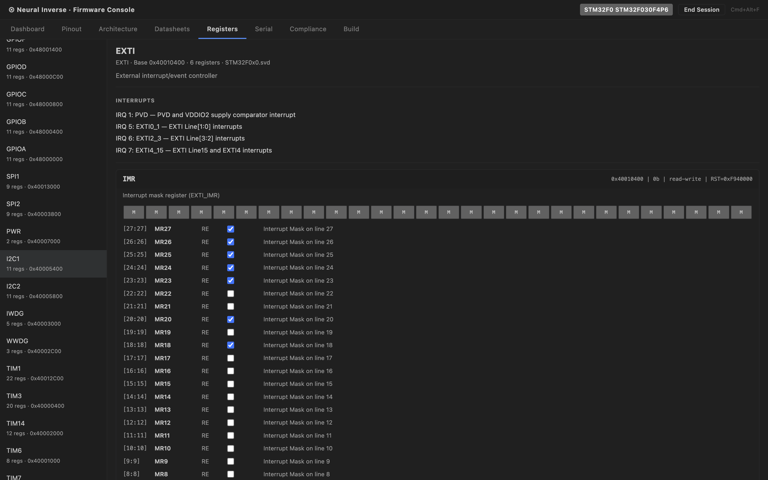This screenshot has height=480, width=768.
Task: Click the IRQ 1: PVD interrupt line
Action: pyautogui.click(x=205, y=115)
